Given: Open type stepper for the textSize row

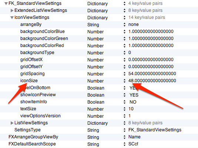Looking at the screenshot, I should point(124,109).
